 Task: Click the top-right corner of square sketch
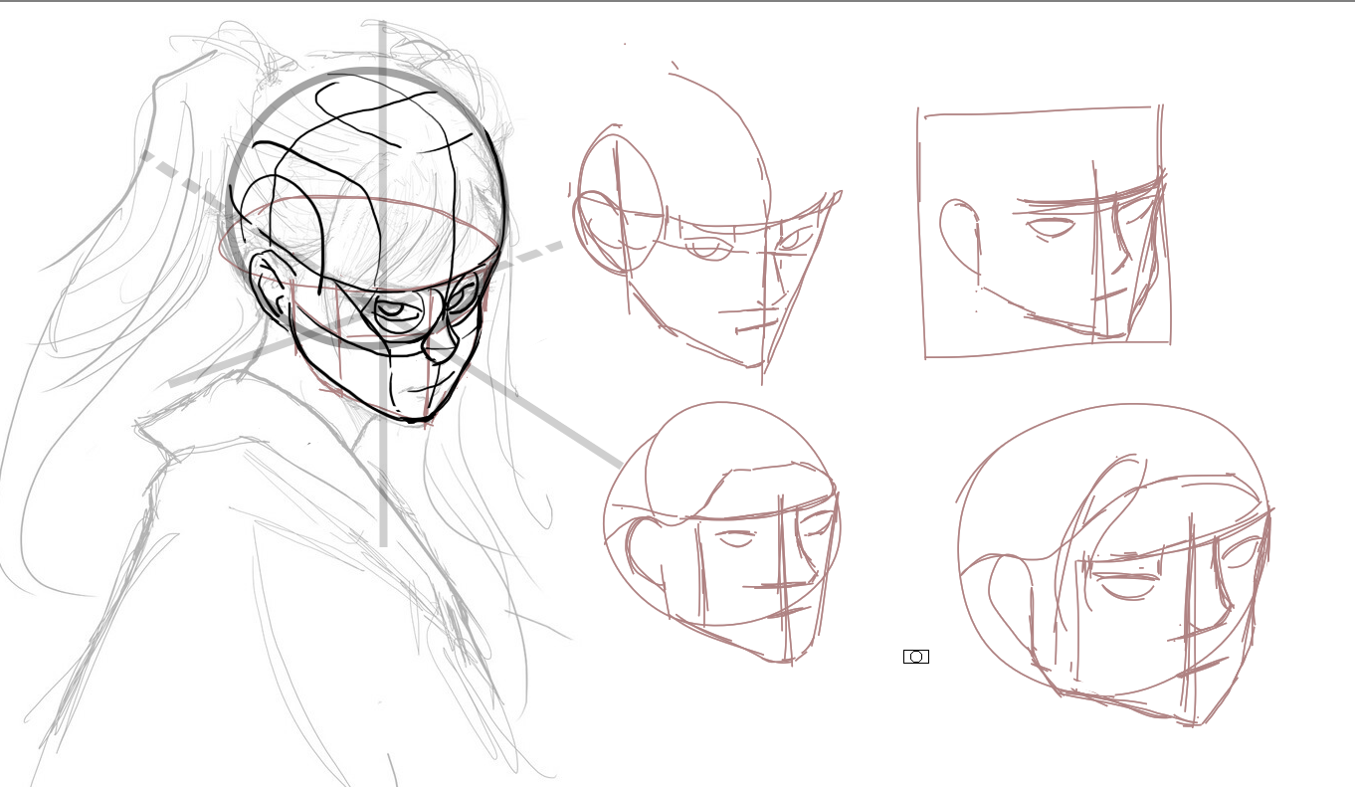tap(1160, 108)
